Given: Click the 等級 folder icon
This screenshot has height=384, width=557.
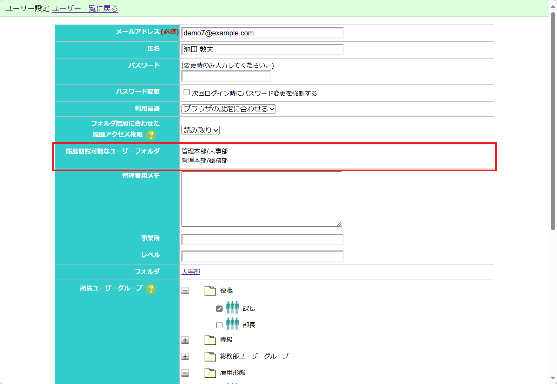Looking at the screenshot, I should [x=210, y=340].
